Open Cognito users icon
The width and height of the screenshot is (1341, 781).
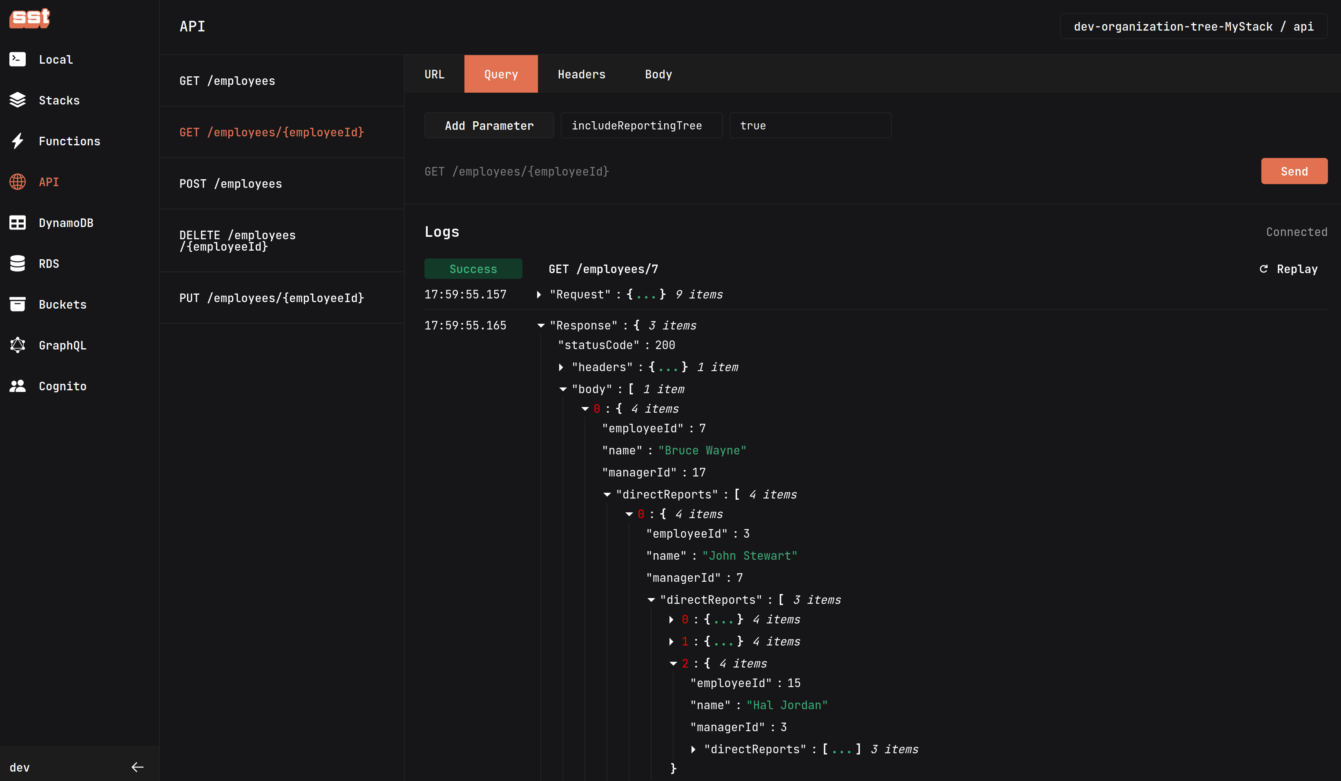18,386
